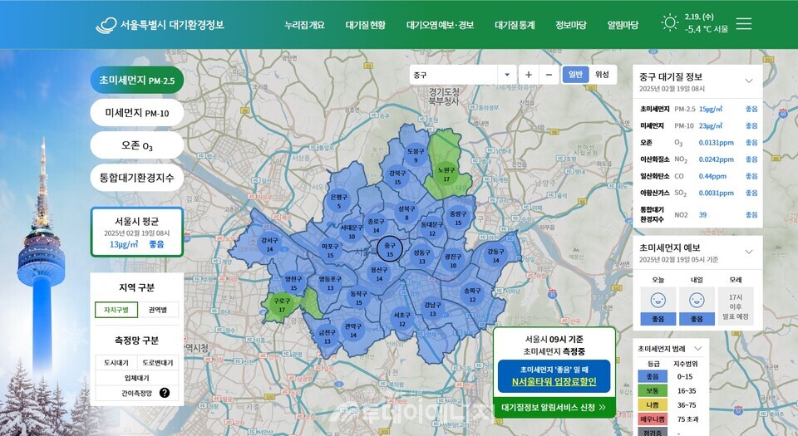The image size is (798, 436).
Task: Click the O3 0.0131ppm value
Action: pos(716,143)
